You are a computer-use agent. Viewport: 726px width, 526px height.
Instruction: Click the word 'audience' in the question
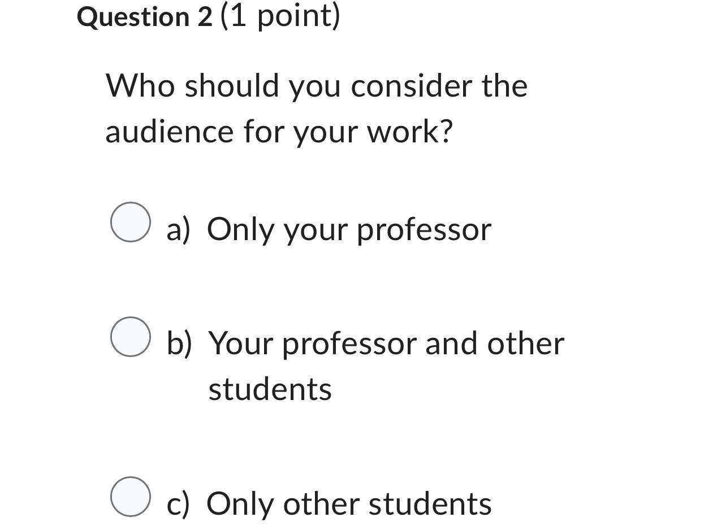[163, 132]
